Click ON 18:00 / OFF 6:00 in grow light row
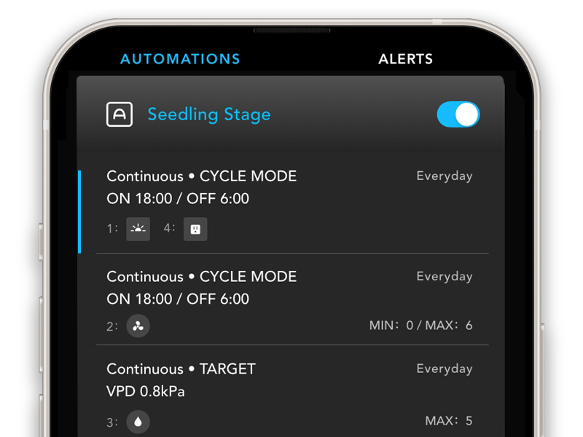 coord(178,198)
